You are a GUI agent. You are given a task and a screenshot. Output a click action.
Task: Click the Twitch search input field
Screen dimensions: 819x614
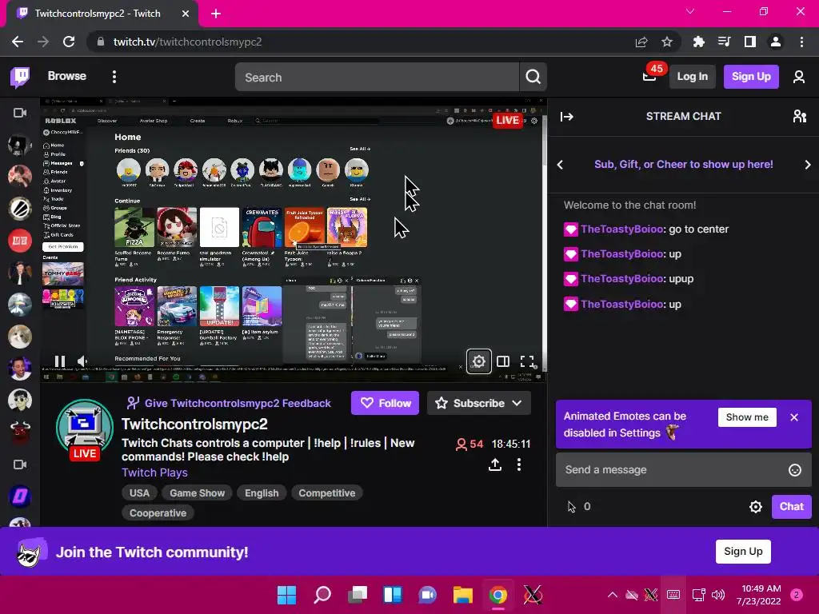pos(377,78)
